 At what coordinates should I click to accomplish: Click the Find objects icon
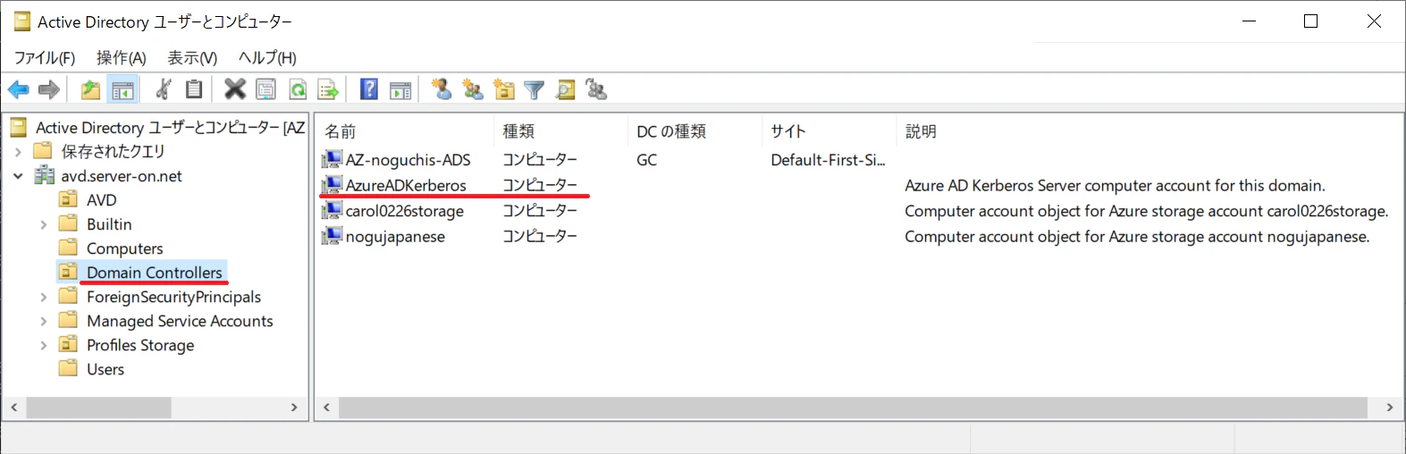pyautogui.click(x=565, y=89)
